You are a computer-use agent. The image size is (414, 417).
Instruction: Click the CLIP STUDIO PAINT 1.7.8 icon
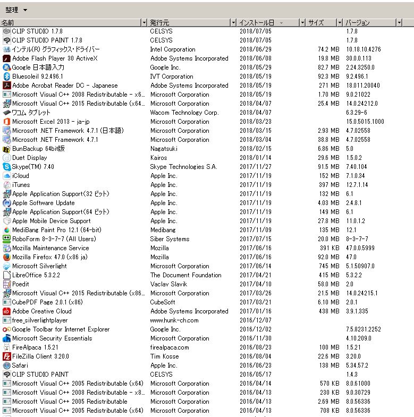(7, 40)
